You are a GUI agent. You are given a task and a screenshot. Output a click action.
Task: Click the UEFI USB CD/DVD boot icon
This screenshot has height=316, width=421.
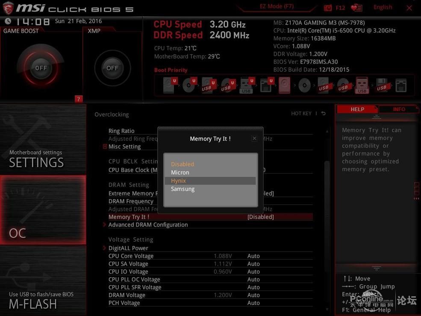[228, 85]
